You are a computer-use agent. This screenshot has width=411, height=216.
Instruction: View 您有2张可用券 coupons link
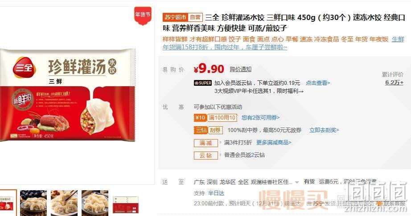pyautogui.click(x=260, y=118)
